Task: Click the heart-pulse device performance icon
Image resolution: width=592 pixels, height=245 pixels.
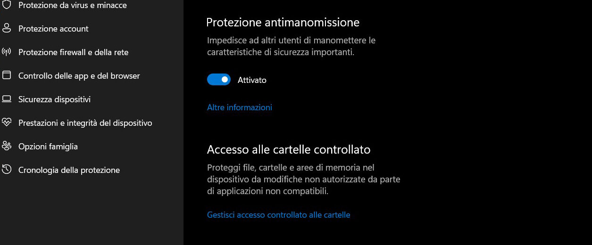Action: pyautogui.click(x=7, y=122)
